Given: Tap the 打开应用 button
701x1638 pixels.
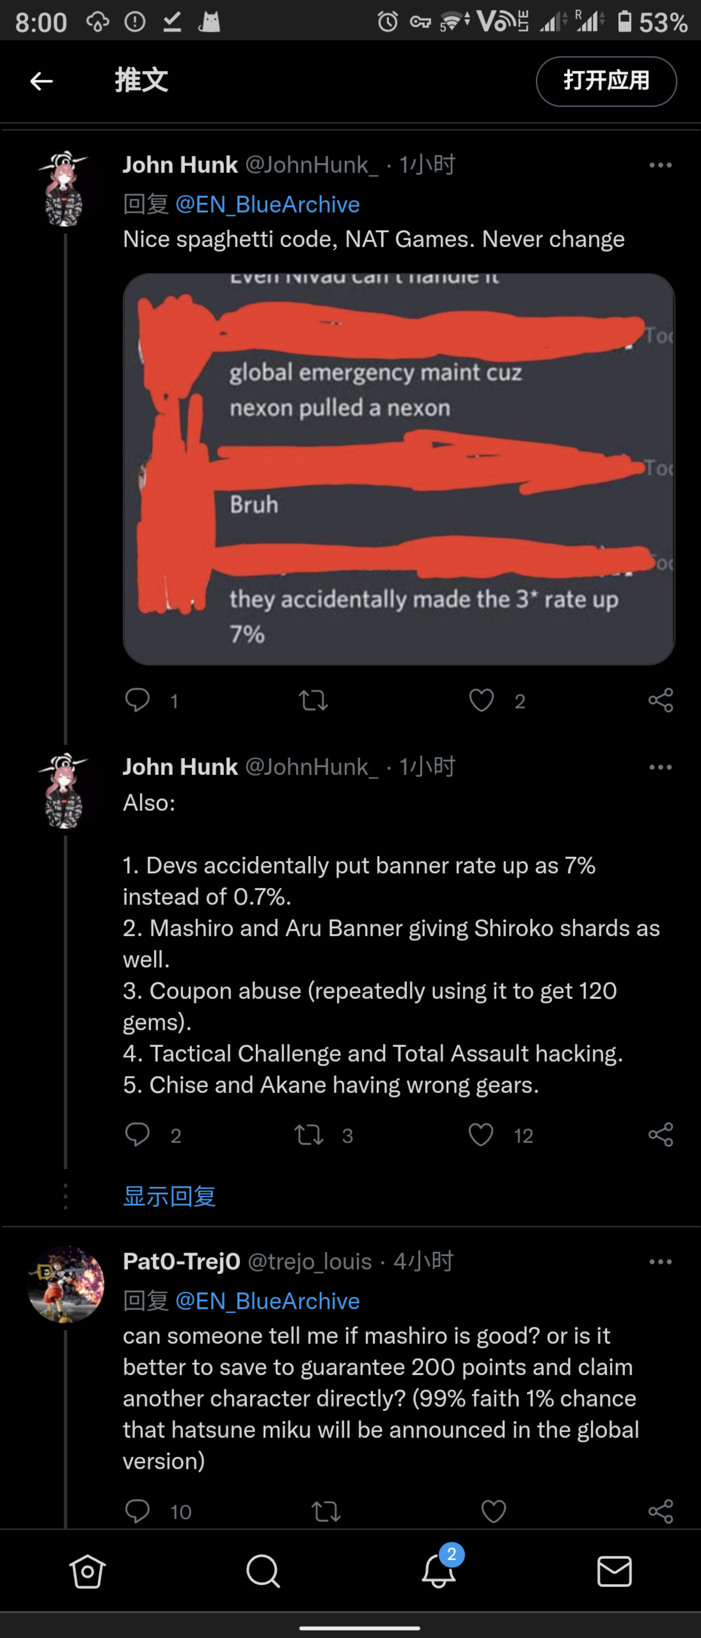Looking at the screenshot, I should pyautogui.click(x=605, y=81).
